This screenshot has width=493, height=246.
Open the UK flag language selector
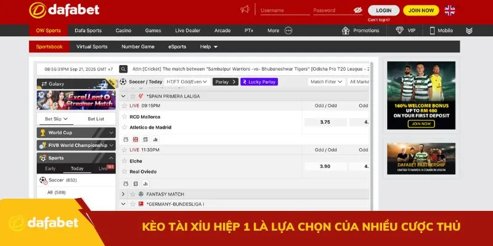pos(450,10)
